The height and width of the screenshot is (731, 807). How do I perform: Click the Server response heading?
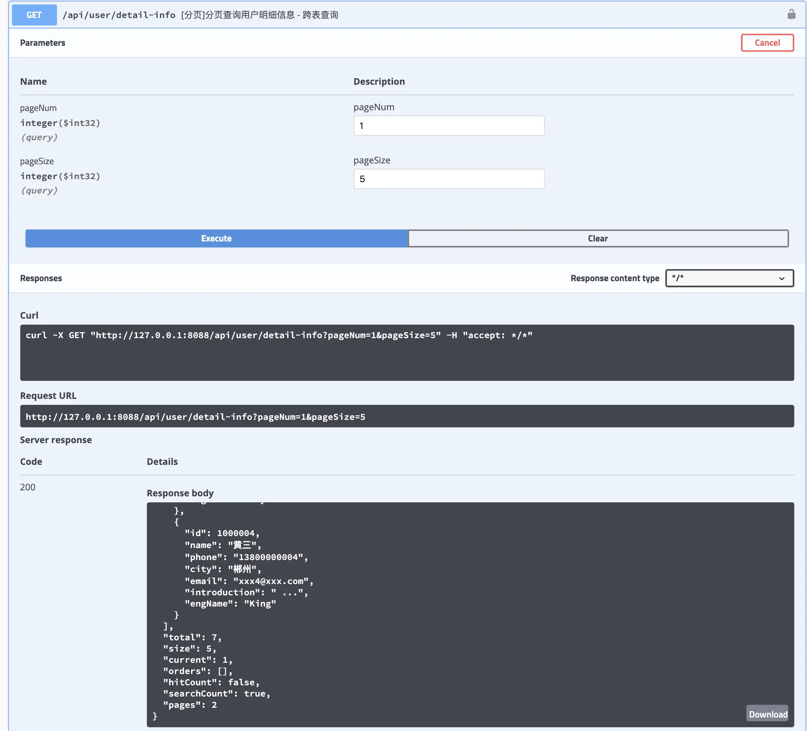click(x=56, y=440)
